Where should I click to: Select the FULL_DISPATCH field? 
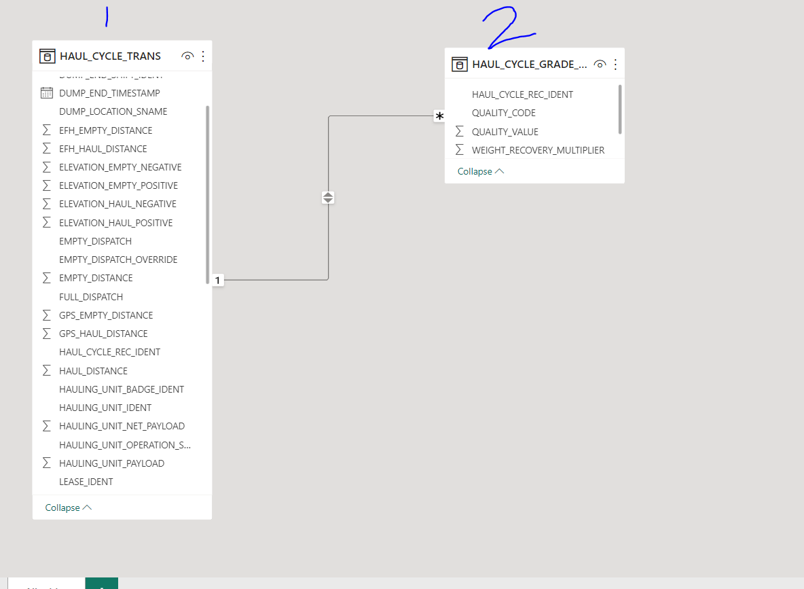click(91, 297)
